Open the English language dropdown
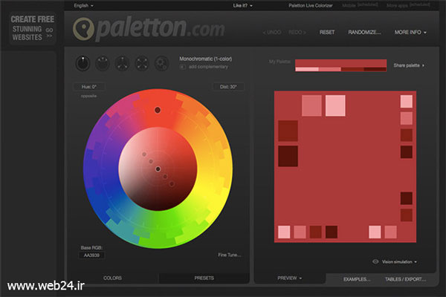 coord(83,5)
